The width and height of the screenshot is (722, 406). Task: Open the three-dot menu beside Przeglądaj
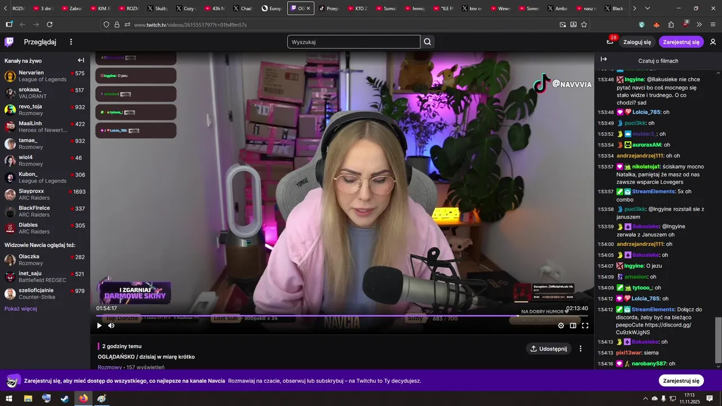point(71,42)
